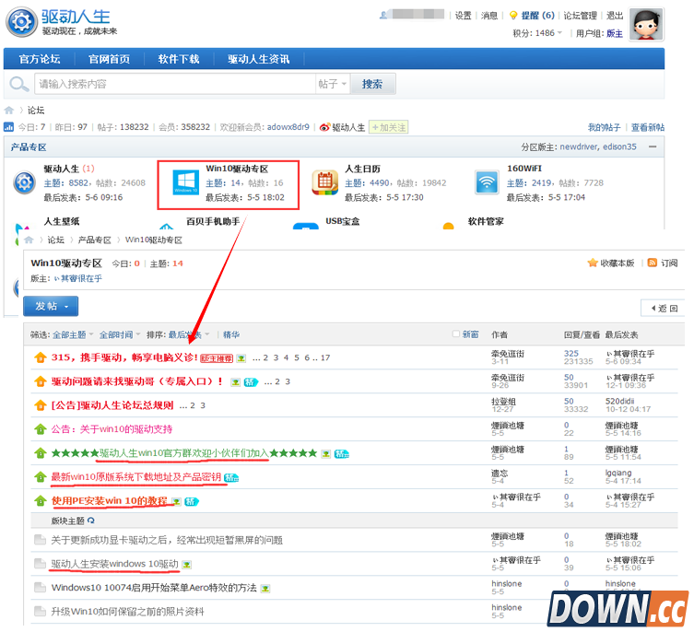Go to page 17 of 315 thread

pyautogui.click(x=325, y=357)
